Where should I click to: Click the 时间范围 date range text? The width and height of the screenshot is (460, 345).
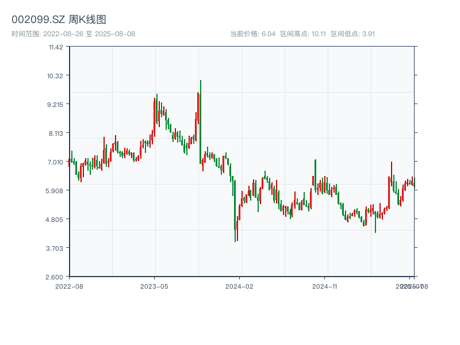click(x=73, y=34)
